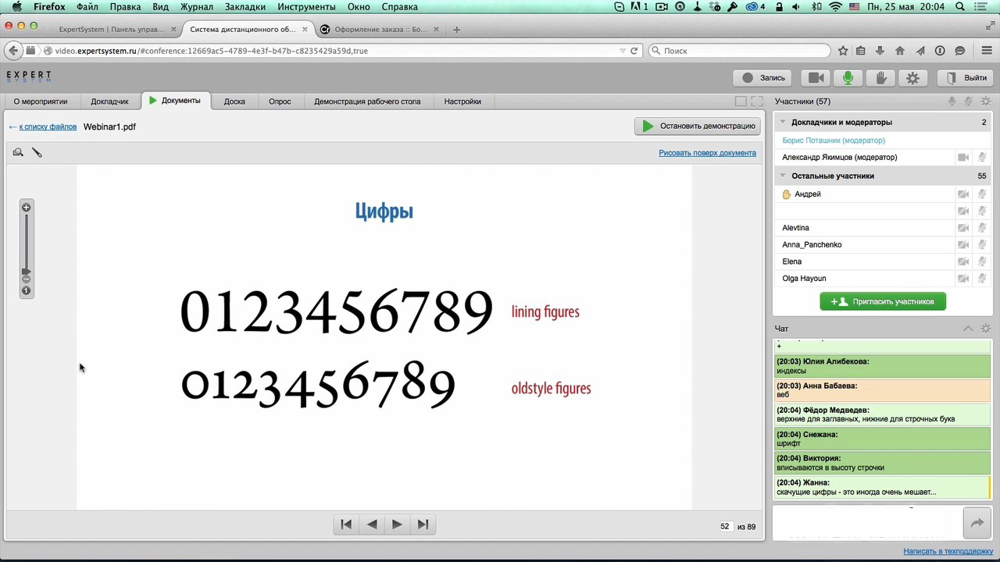This screenshot has width=1000, height=562.
Task: Select chat message from Жанна
Action: 882,488
